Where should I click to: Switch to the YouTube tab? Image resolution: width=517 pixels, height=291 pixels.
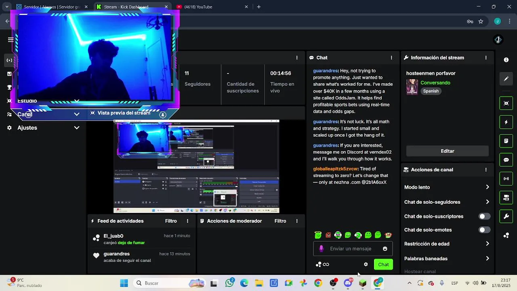click(212, 7)
